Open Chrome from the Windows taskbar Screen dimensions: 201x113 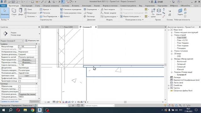pyautogui.click(x=32, y=110)
